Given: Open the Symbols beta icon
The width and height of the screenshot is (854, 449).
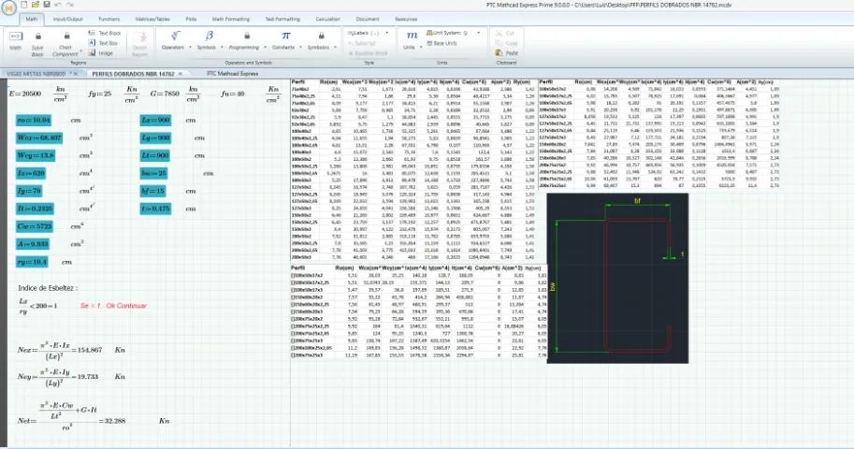Looking at the screenshot, I should click(x=210, y=36).
